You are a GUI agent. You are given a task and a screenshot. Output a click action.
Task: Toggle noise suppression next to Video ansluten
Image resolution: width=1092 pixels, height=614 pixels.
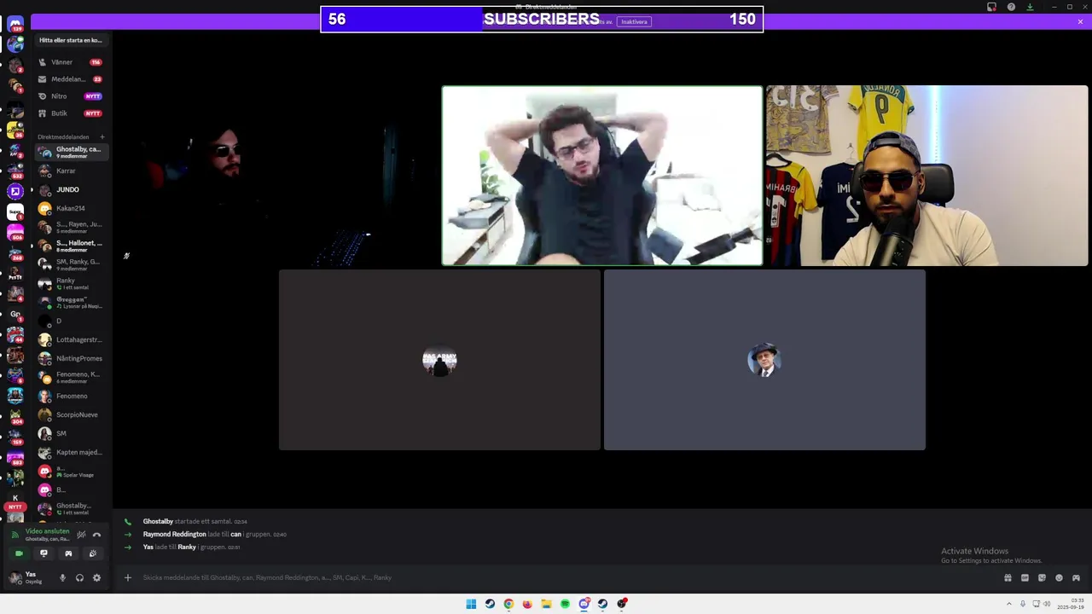(81, 535)
